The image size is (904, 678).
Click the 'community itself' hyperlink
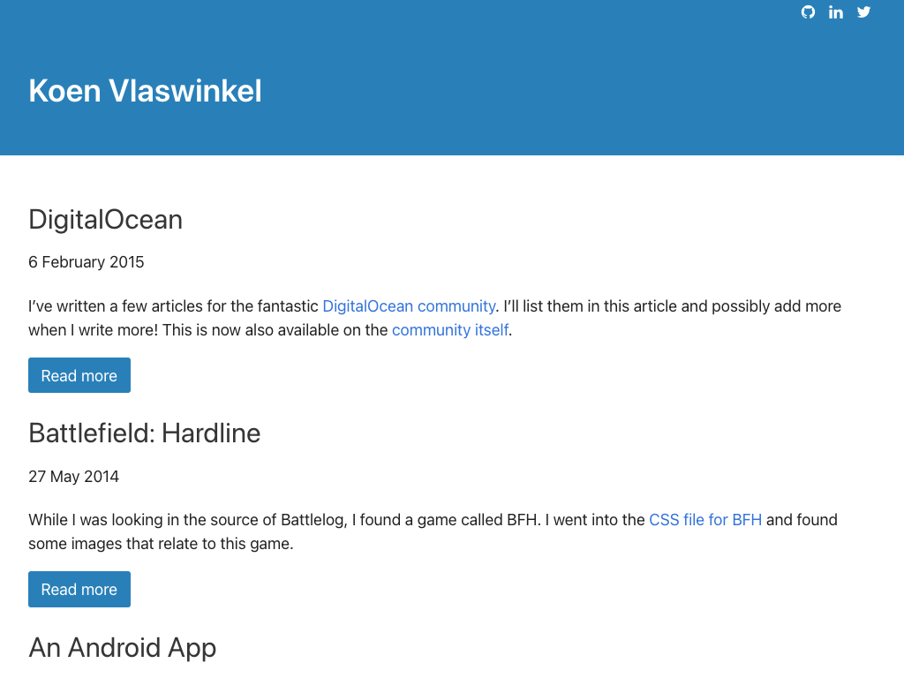coord(450,330)
